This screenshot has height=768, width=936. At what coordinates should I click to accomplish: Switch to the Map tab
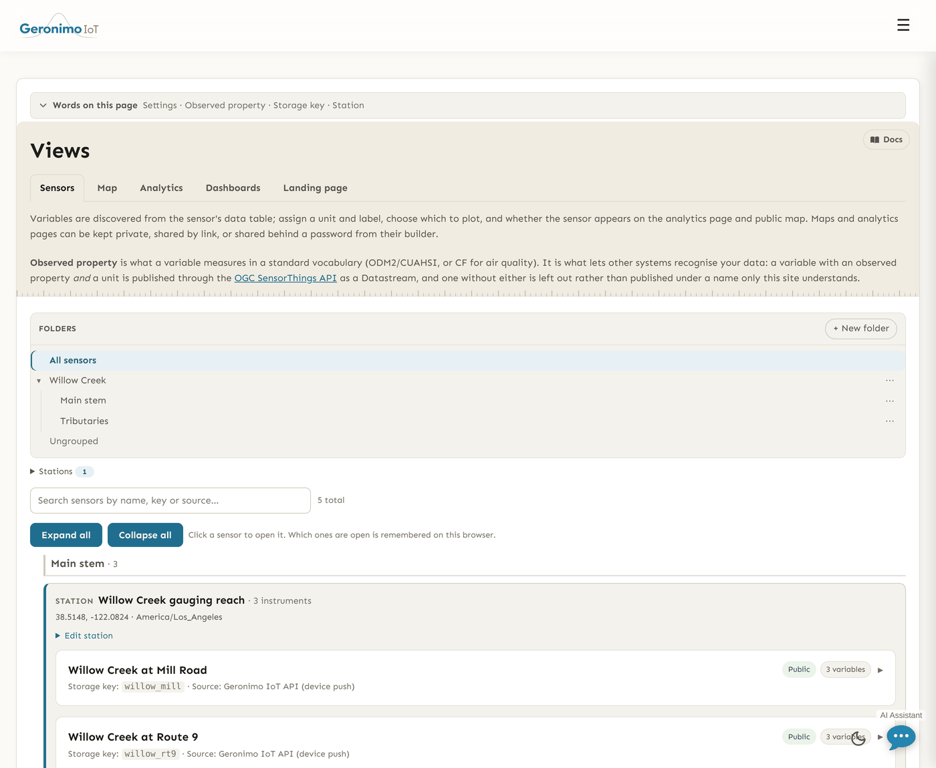(107, 188)
